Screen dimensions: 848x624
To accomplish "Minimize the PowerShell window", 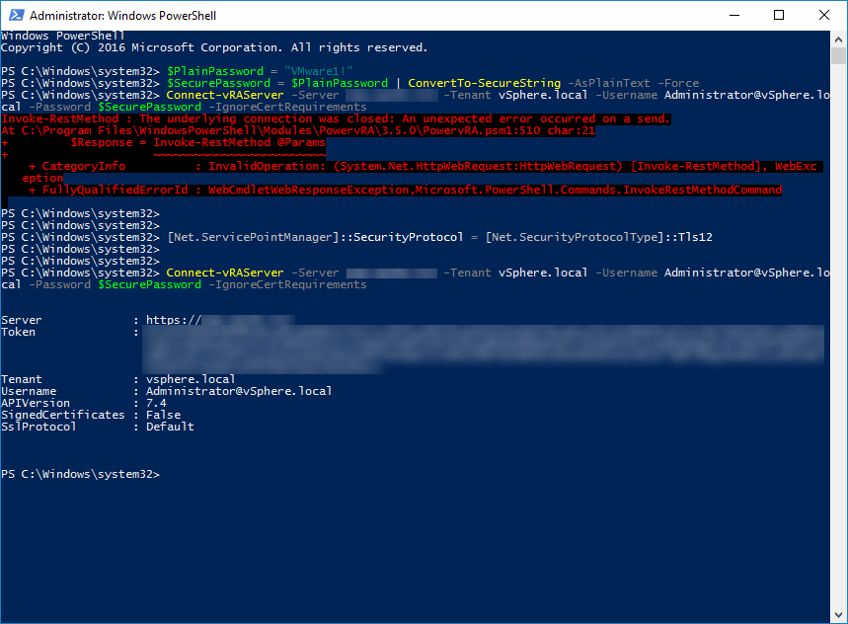I will click(x=733, y=16).
